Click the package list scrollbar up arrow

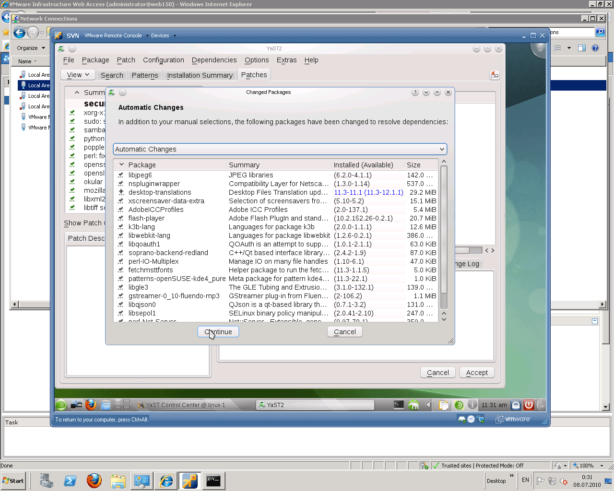pos(444,162)
